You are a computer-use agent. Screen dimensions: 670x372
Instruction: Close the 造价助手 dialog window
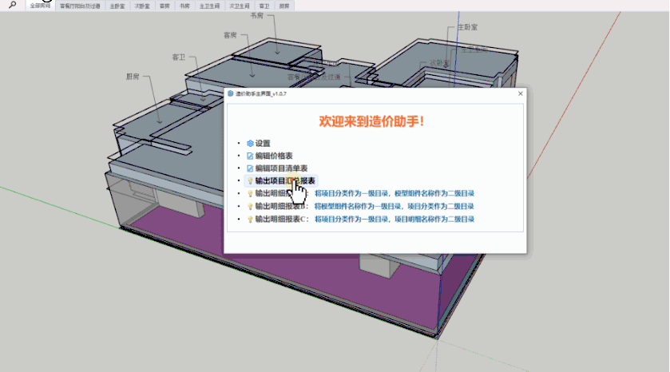point(521,93)
